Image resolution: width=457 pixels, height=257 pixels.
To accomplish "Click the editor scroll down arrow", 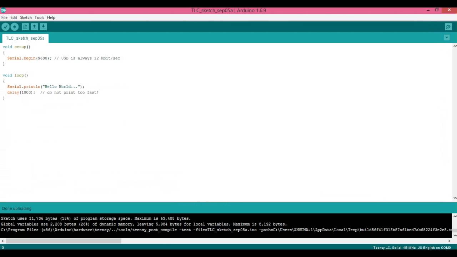I will tap(455, 198).
